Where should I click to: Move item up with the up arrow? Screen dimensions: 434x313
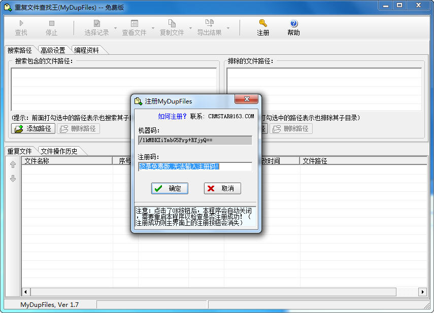pyautogui.click(x=13, y=164)
